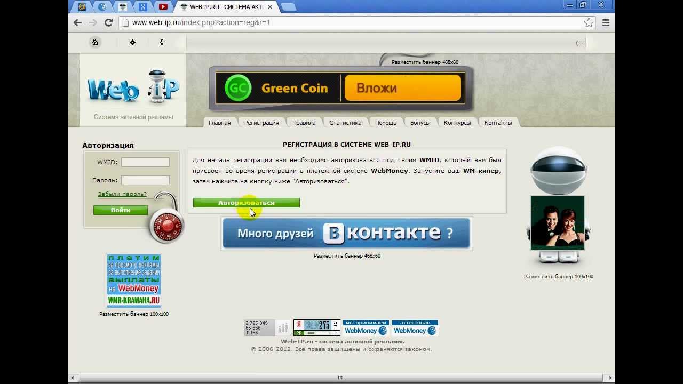Open a new browser tab
This screenshot has height=384, width=683.
coord(288,7)
